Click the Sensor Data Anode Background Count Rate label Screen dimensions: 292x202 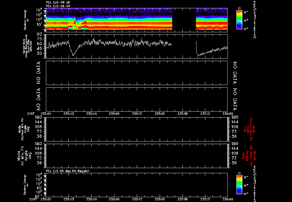(x=27, y=46)
